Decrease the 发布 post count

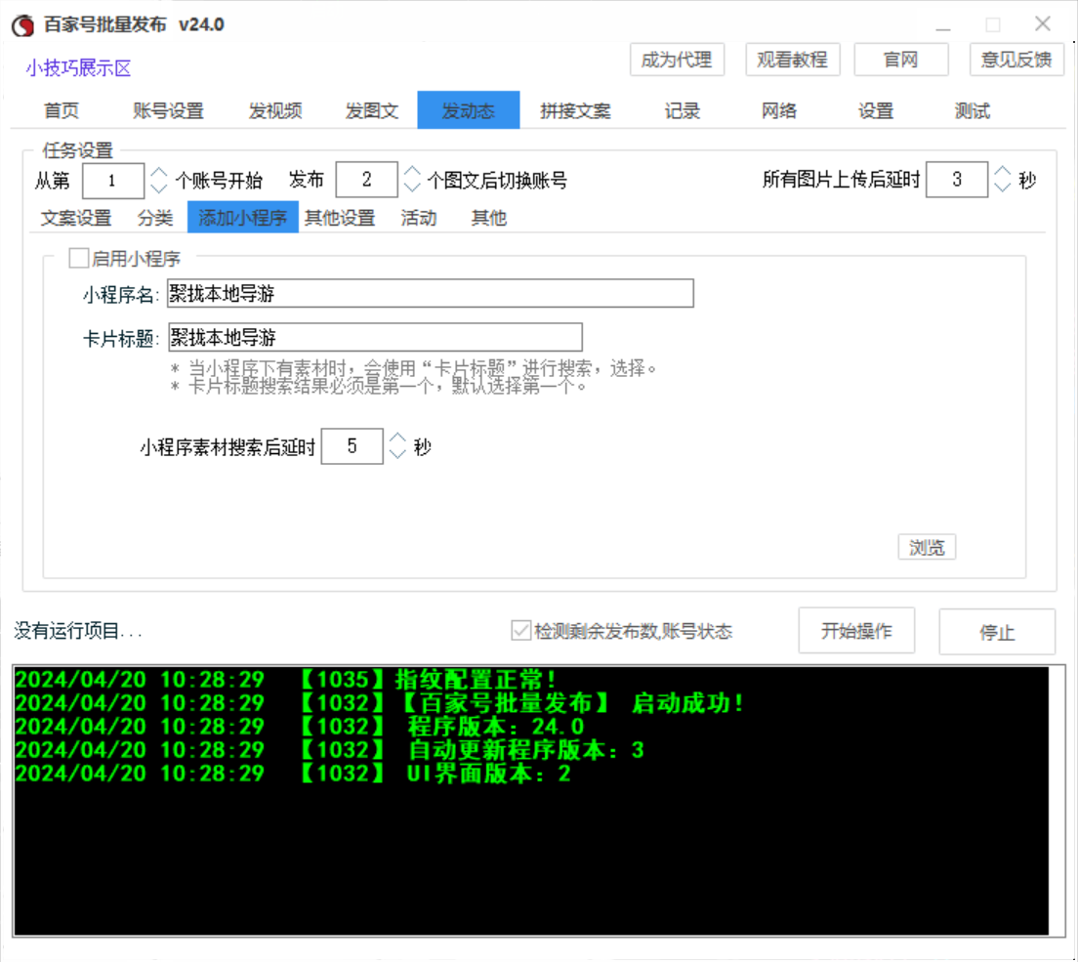[x=412, y=188]
